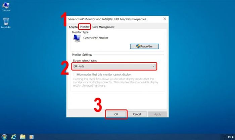Toggle Hide modes that monitor cannot display

[x=75, y=75]
